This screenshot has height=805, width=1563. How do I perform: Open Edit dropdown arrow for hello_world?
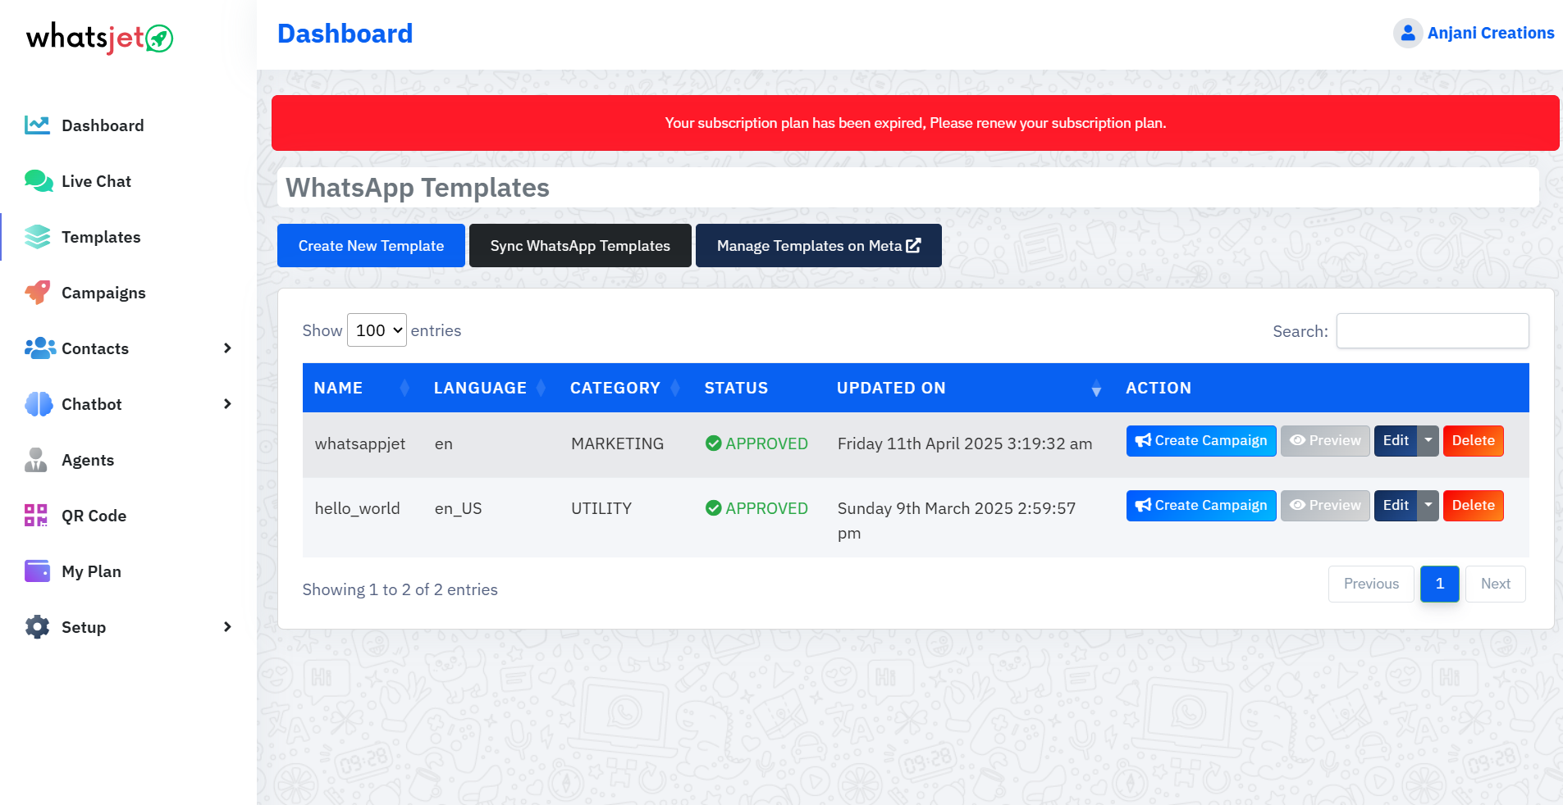pyautogui.click(x=1428, y=506)
